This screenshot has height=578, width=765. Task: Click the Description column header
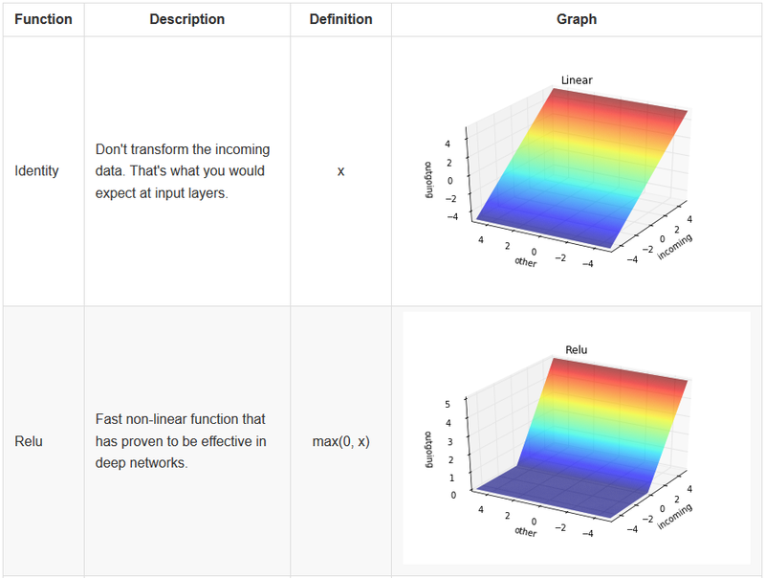(x=186, y=19)
